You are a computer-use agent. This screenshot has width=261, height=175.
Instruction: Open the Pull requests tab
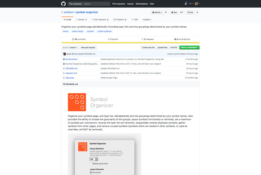coord(100,20)
